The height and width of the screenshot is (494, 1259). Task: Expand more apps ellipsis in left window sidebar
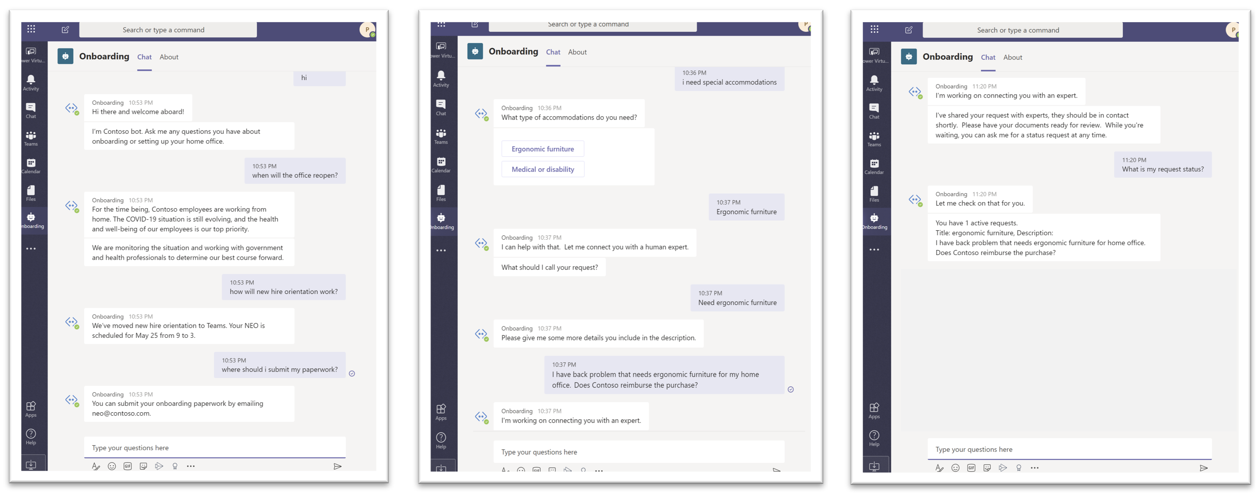click(31, 248)
